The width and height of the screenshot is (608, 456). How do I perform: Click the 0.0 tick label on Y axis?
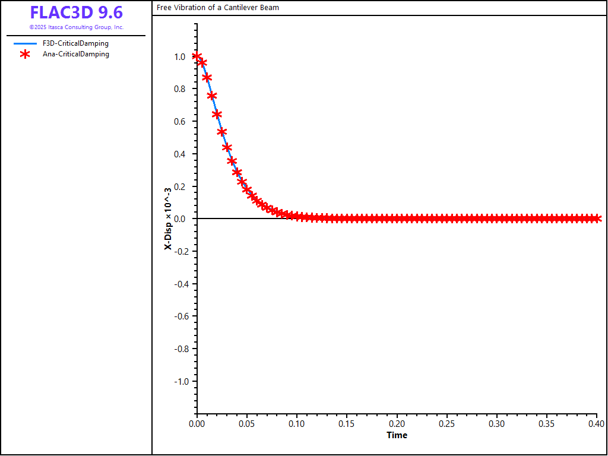[x=179, y=219]
